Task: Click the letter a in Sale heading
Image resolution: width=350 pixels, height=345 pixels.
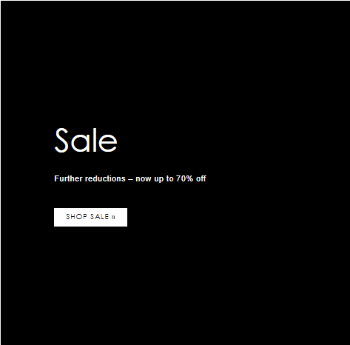Action: point(79,143)
